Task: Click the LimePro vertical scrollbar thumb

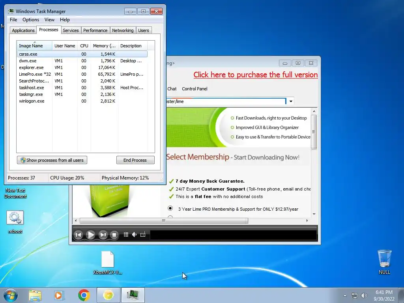Action: click(x=314, y=132)
